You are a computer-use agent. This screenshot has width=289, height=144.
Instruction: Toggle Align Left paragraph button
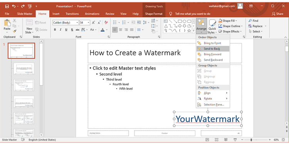115,30
